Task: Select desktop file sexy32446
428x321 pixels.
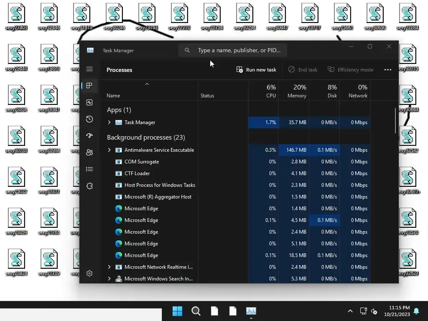Action: point(49,16)
